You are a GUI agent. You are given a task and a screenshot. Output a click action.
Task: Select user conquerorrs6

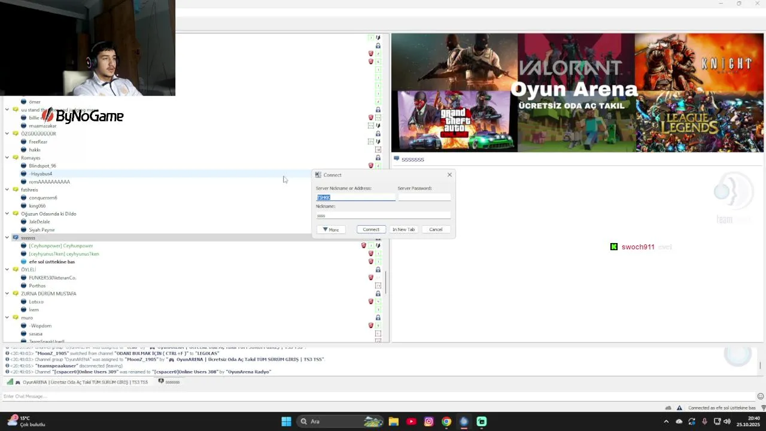point(43,198)
